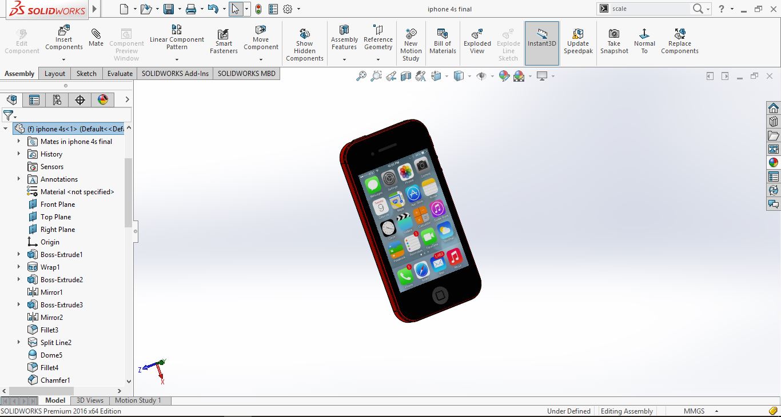Open the ConfigurationManager tab

57,100
